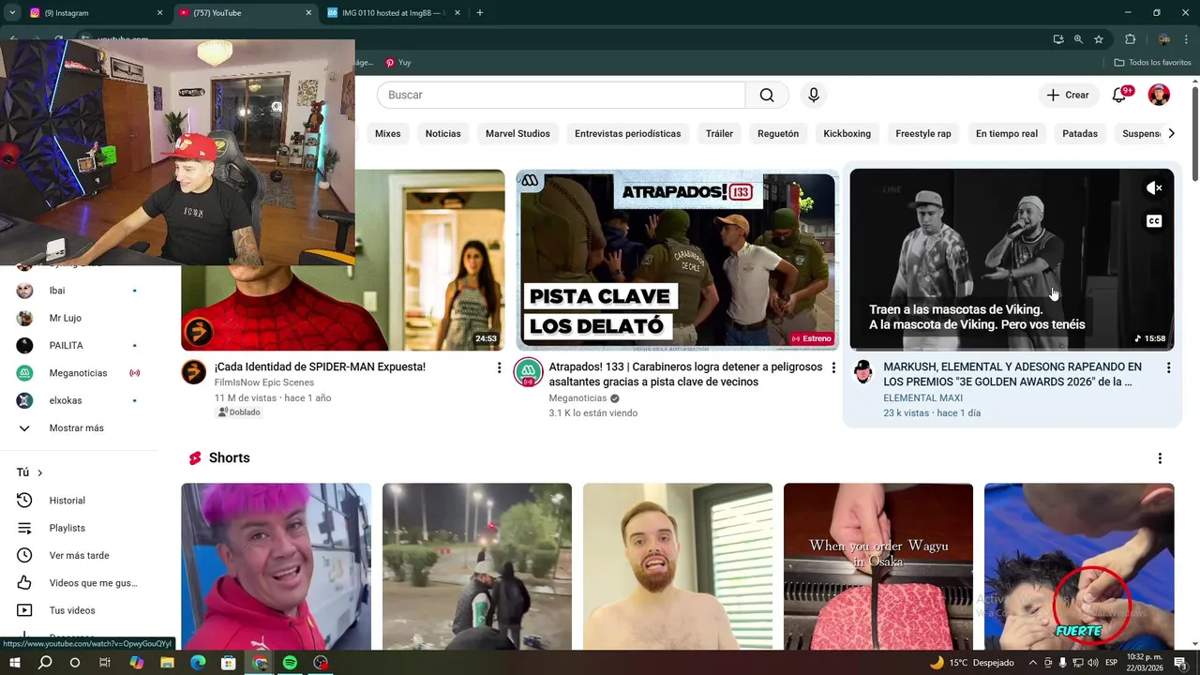The width and height of the screenshot is (1200, 675).
Task: Click the YouTube search magnifier button
Action: tap(767, 95)
